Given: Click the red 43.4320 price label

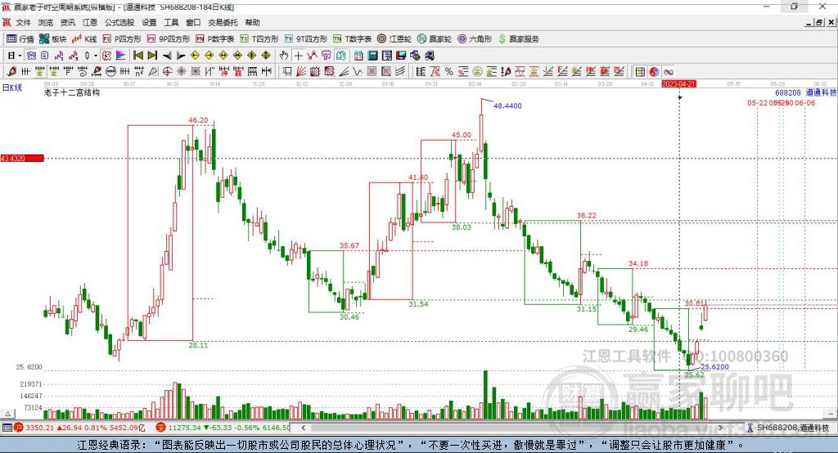Looking at the screenshot, I should (x=22, y=158).
